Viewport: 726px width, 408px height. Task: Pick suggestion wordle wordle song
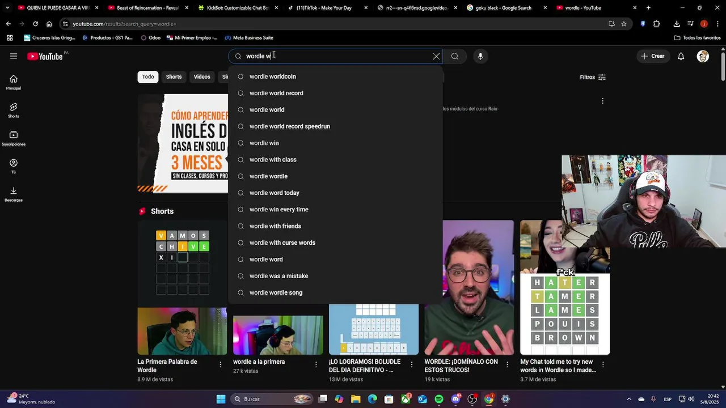tap(335, 292)
